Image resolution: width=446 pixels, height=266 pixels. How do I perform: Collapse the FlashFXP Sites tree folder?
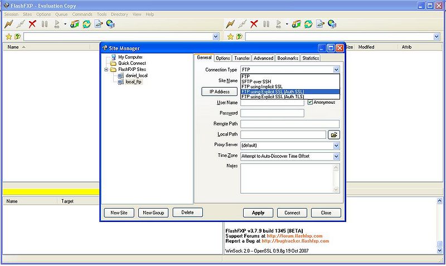coord(106,70)
